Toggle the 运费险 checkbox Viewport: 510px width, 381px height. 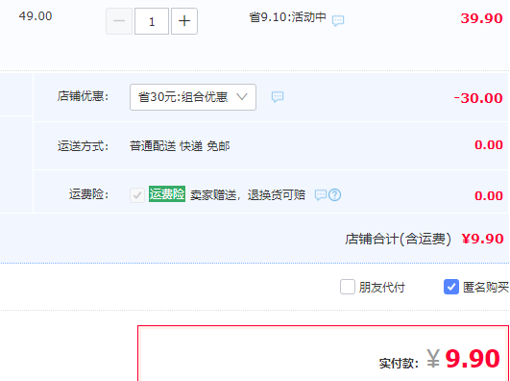[x=137, y=195]
